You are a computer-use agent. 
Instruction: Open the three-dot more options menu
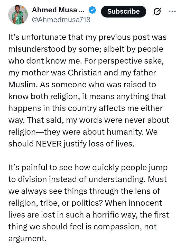pos(172,12)
